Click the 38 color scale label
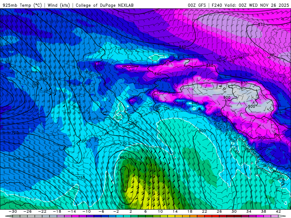The width and height of the screenshot is (291, 218). [263, 211]
